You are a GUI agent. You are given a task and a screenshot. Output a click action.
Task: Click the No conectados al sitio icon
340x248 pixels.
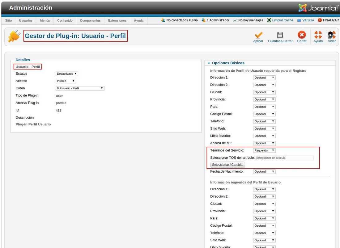click(163, 20)
